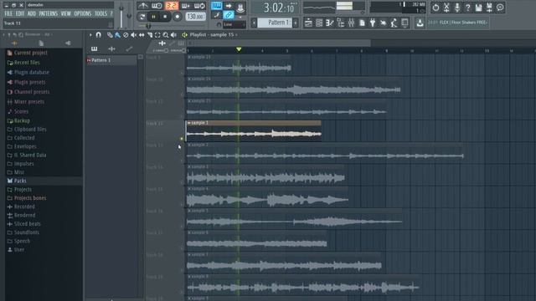Click the render/export audio icon
The image size is (536, 301).
pos(489,8)
